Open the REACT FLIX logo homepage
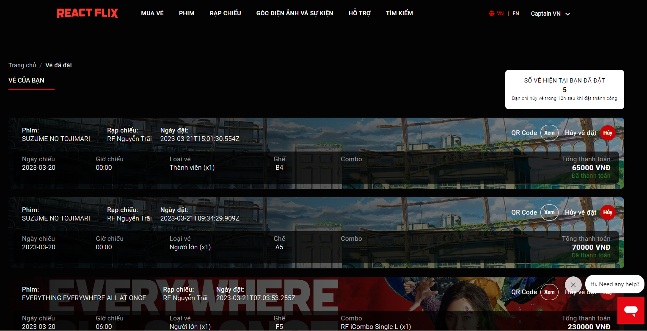The width and height of the screenshot is (647, 331). click(x=87, y=13)
